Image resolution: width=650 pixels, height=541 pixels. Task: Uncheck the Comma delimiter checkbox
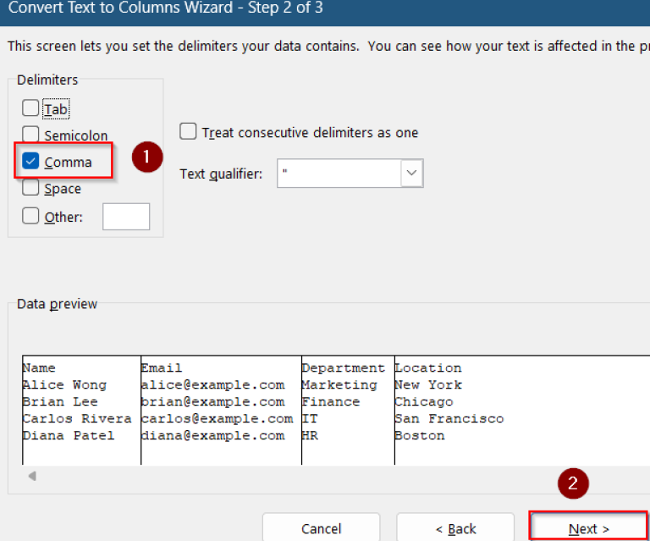tap(30, 162)
